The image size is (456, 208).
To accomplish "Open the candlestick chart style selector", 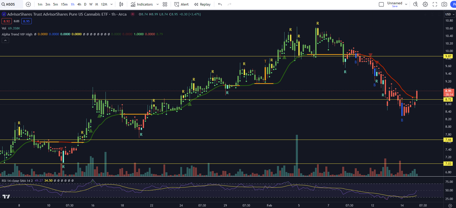I will click(x=121, y=4).
